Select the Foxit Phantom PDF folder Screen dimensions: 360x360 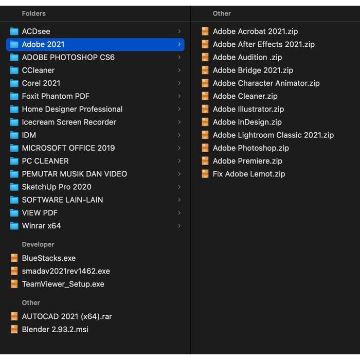coord(56,96)
